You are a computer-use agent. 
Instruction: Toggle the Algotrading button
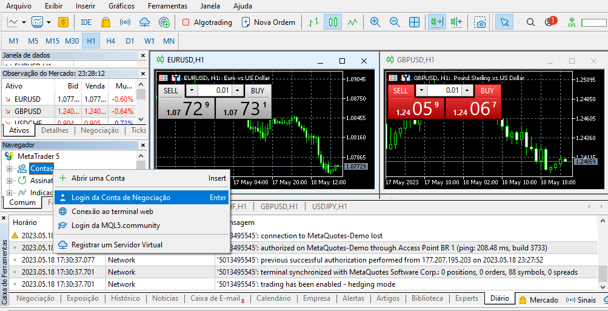click(207, 22)
